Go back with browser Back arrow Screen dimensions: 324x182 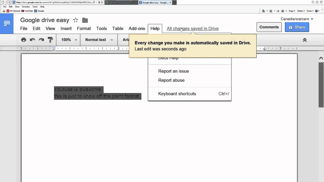coord(3,2)
